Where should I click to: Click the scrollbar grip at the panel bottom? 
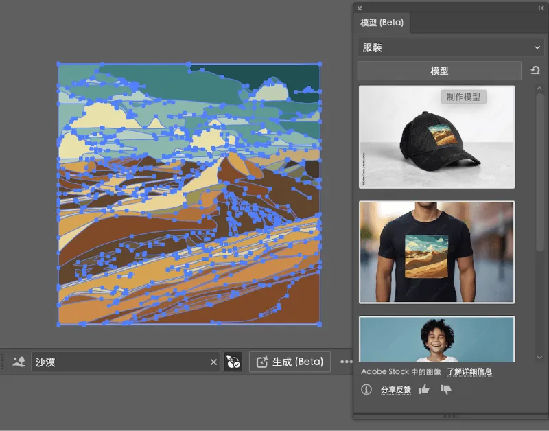[451, 415]
